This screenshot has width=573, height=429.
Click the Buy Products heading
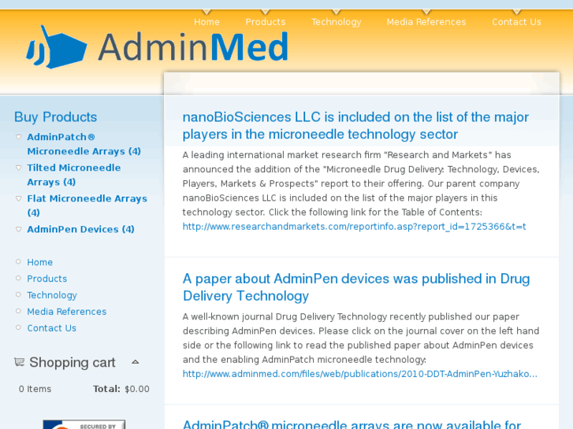point(55,117)
